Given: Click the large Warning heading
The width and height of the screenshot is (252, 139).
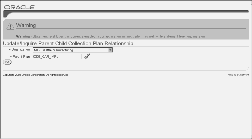Looking at the screenshot, I should coord(26,25).
